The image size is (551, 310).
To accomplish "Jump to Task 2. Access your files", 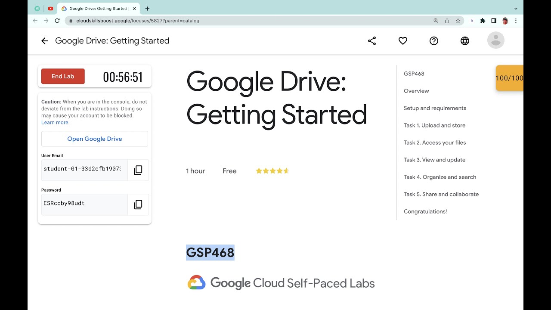I will (x=435, y=143).
